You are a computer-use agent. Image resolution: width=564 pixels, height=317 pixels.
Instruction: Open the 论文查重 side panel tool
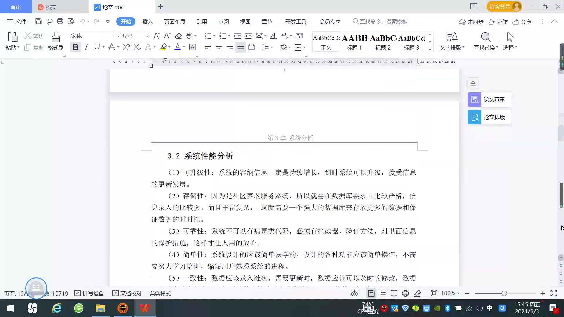click(489, 100)
